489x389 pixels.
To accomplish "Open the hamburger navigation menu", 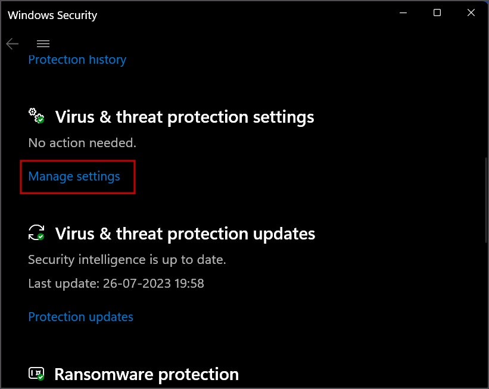I will tap(43, 43).
